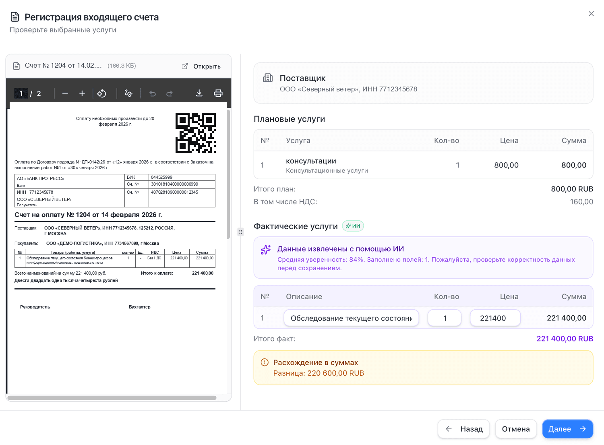Screen dimensions: 604x445
Task: Print the invoice document
Action: 218,93
